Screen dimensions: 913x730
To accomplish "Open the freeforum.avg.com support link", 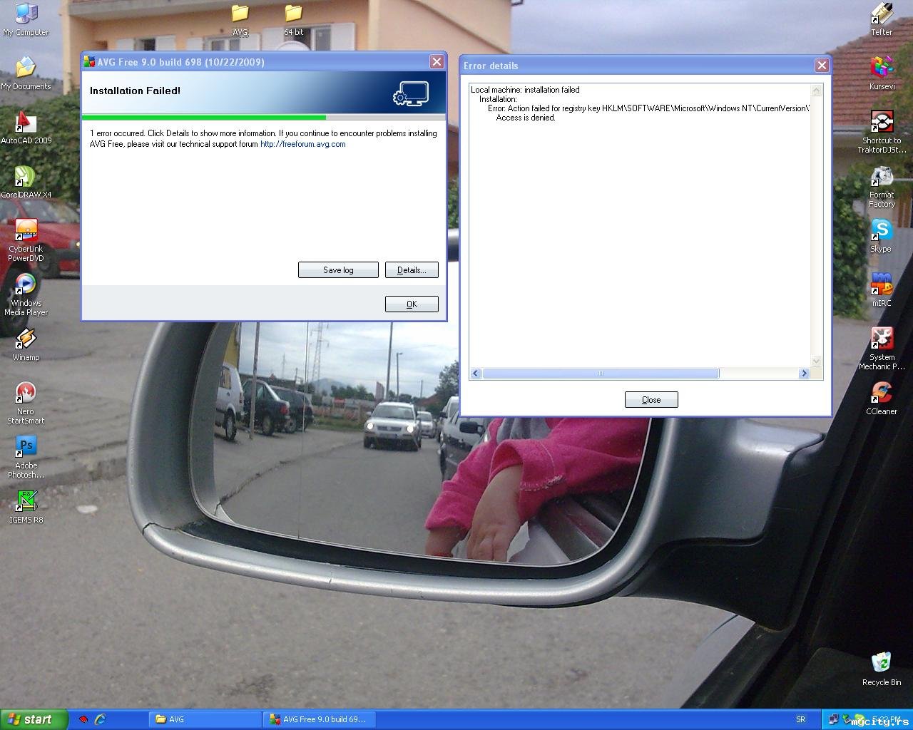I will pyautogui.click(x=303, y=144).
